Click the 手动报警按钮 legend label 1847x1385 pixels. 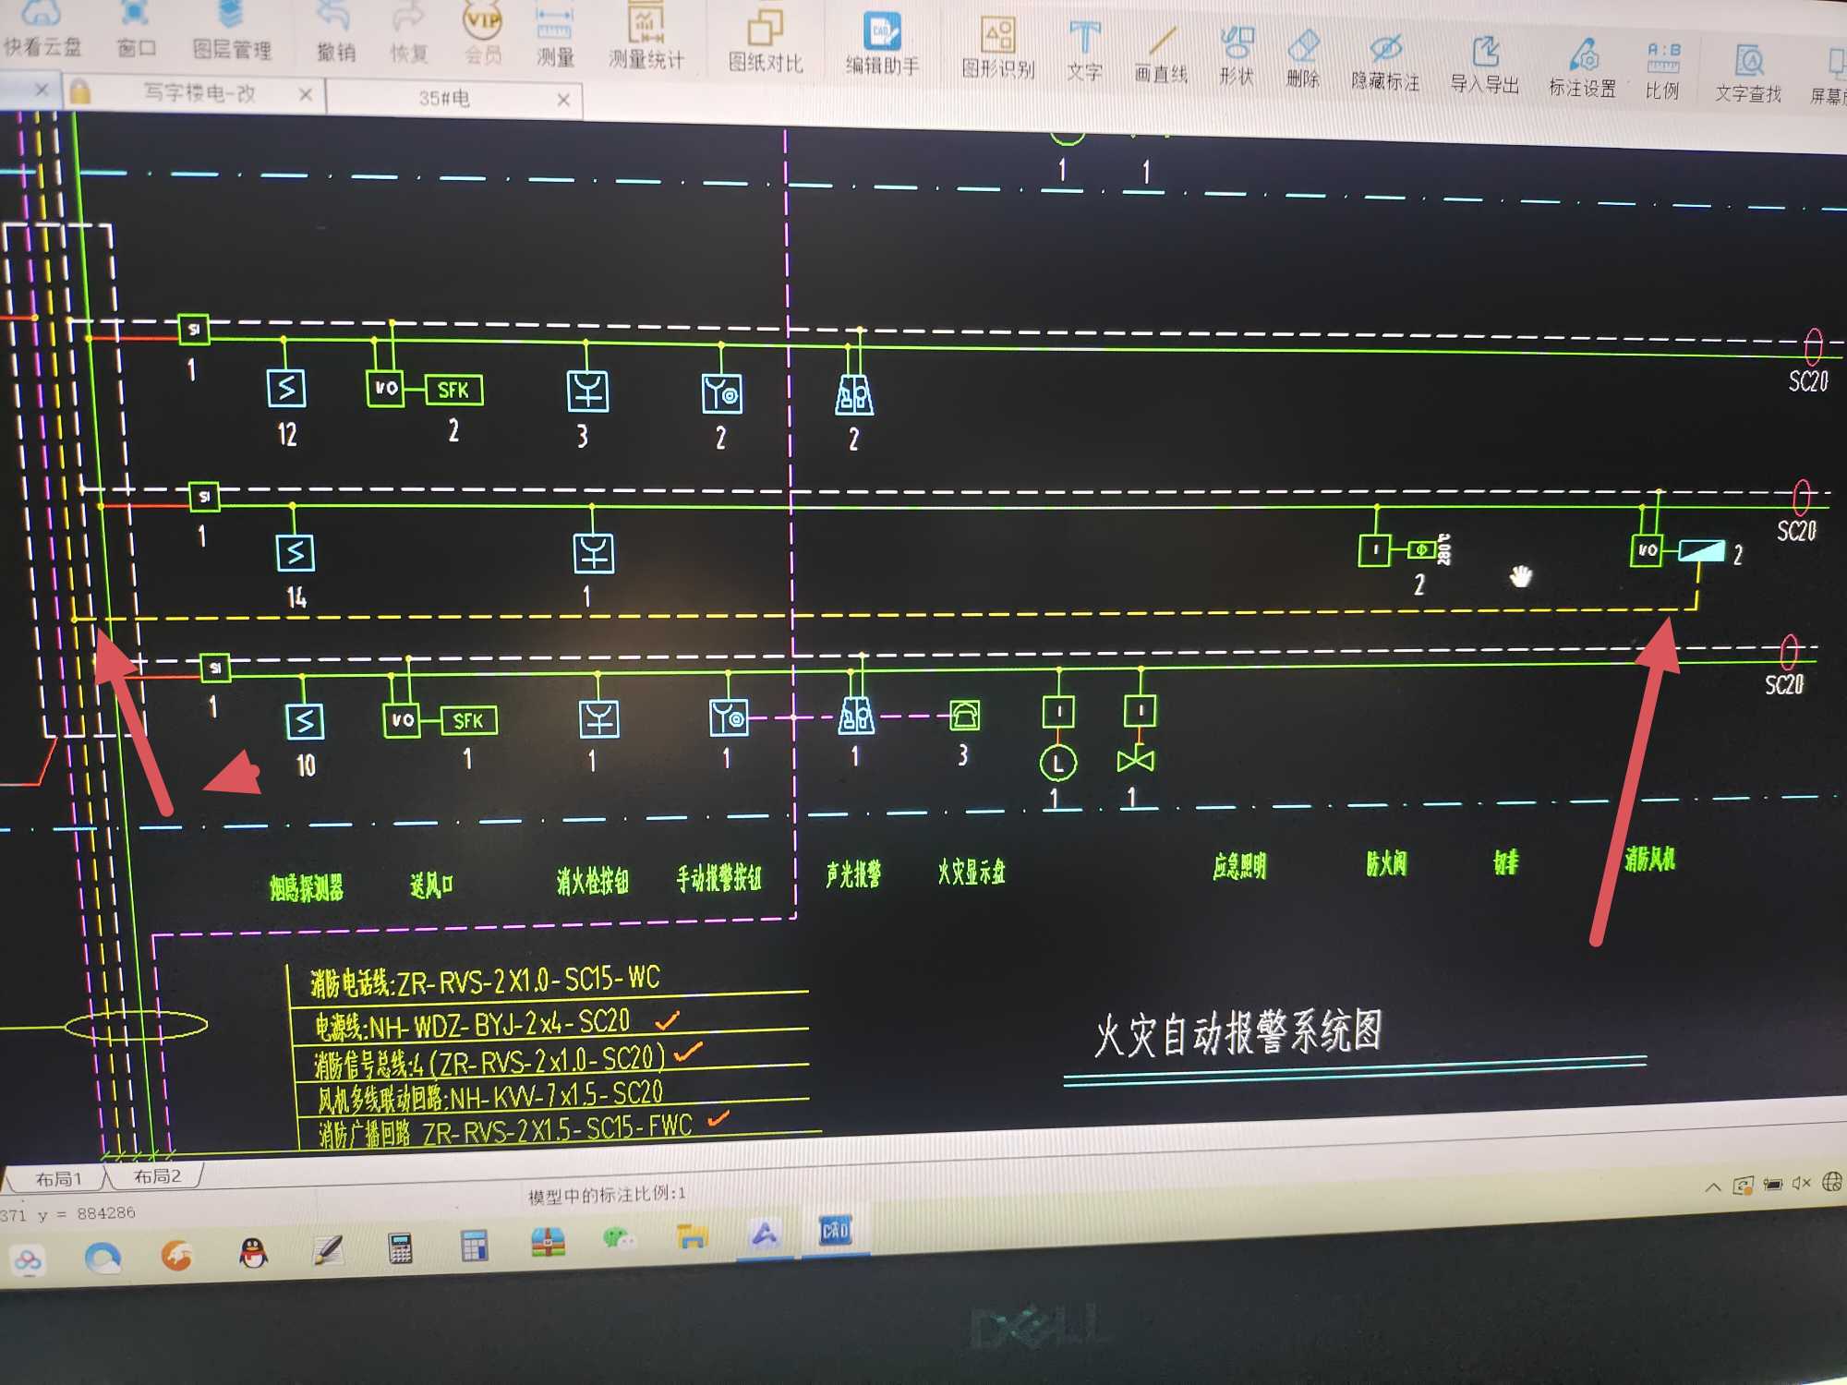718,878
